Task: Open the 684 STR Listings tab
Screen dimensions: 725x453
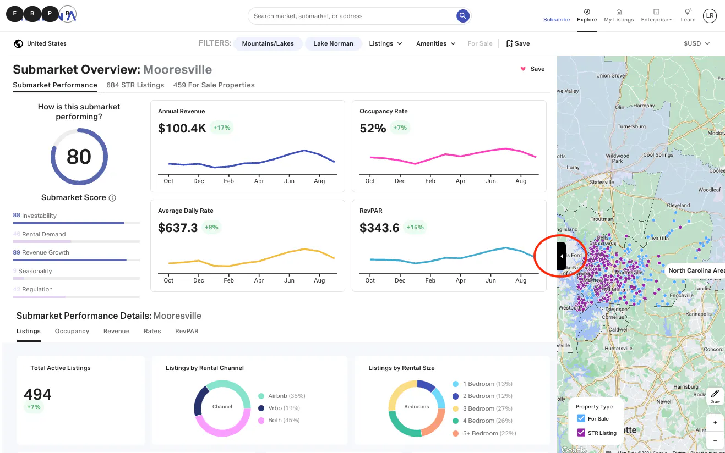Action: tap(135, 85)
